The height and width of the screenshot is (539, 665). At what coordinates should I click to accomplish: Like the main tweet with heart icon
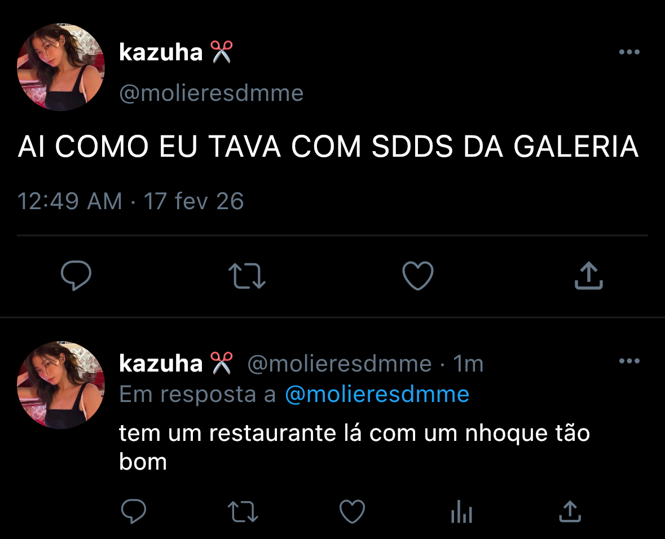418,276
